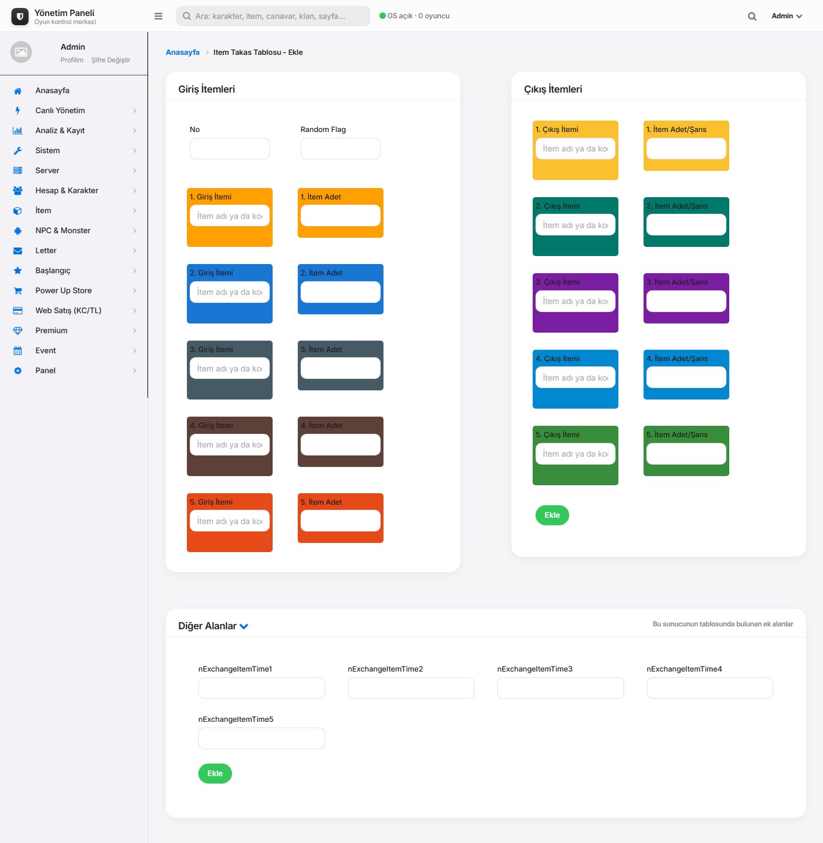Click the NPC & Monster robot icon
Screen dimensions: 823x843
coord(18,231)
